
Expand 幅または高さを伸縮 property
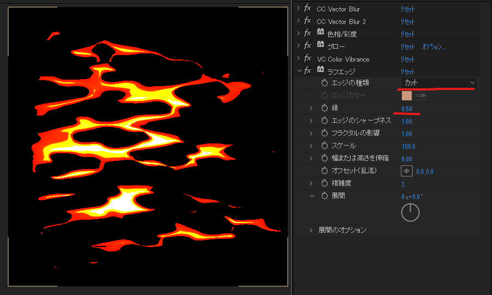[x=311, y=158]
